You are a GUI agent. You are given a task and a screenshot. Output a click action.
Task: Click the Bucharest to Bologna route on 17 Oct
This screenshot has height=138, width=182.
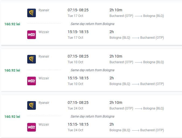click(x=137, y=16)
